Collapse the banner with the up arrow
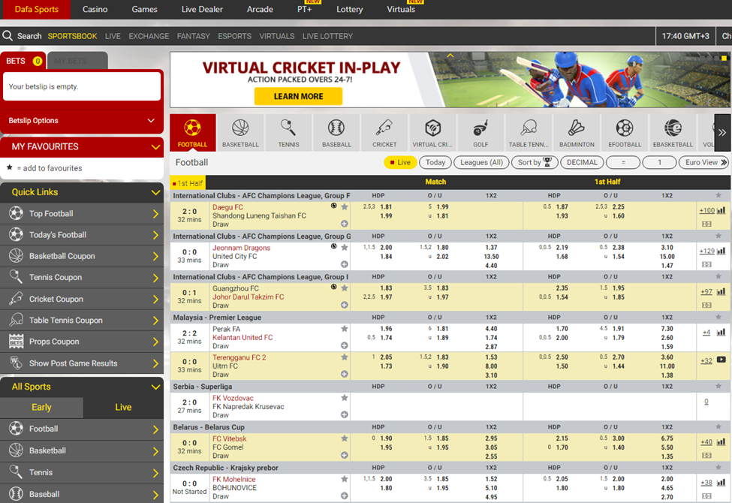This screenshot has width=732, height=503. [x=450, y=56]
